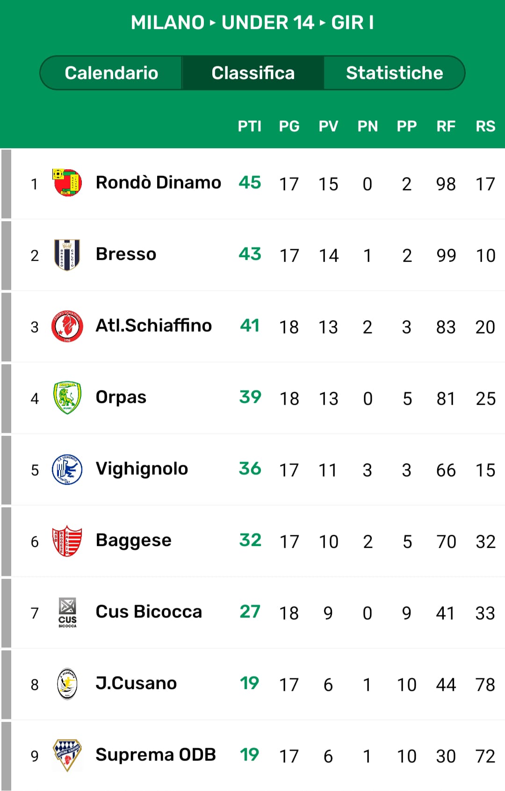
Task: Tap the Rondò Dinamo team crest
Action: pos(67,183)
